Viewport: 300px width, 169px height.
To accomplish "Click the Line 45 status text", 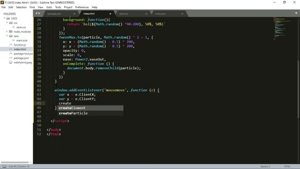I will click(19, 167).
